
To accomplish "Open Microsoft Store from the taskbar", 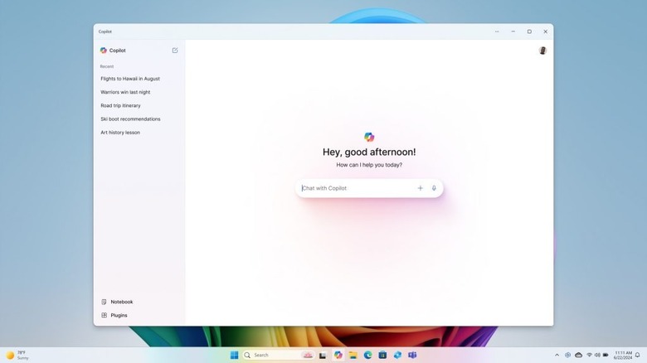I will (382, 355).
